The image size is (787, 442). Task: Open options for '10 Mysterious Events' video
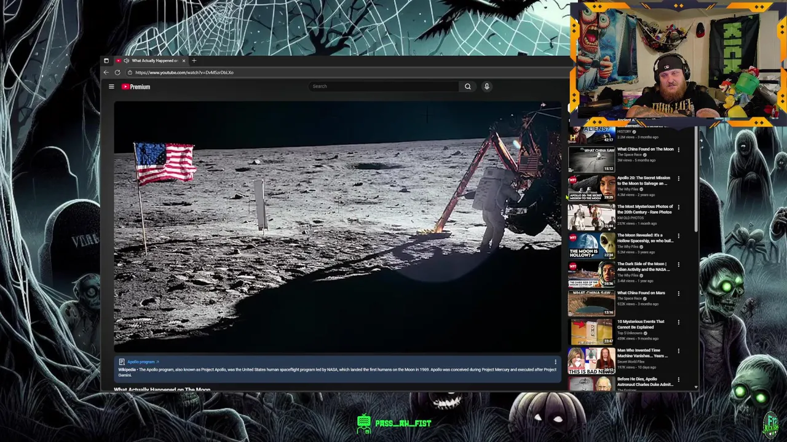678,322
